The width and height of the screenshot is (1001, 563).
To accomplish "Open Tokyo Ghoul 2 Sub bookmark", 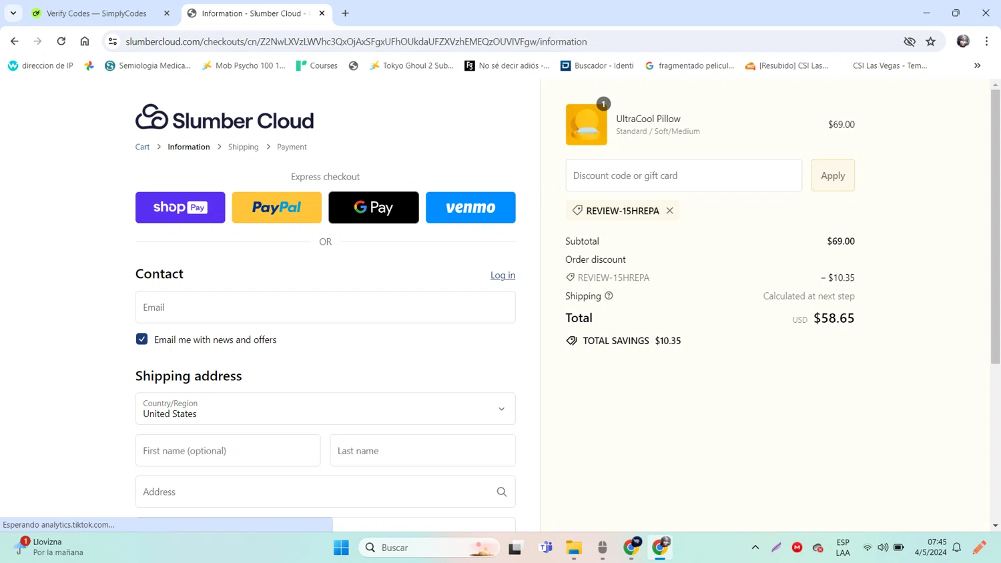I will pyautogui.click(x=412, y=65).
